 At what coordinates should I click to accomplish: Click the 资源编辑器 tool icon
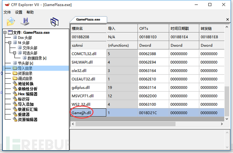point(15,120)
